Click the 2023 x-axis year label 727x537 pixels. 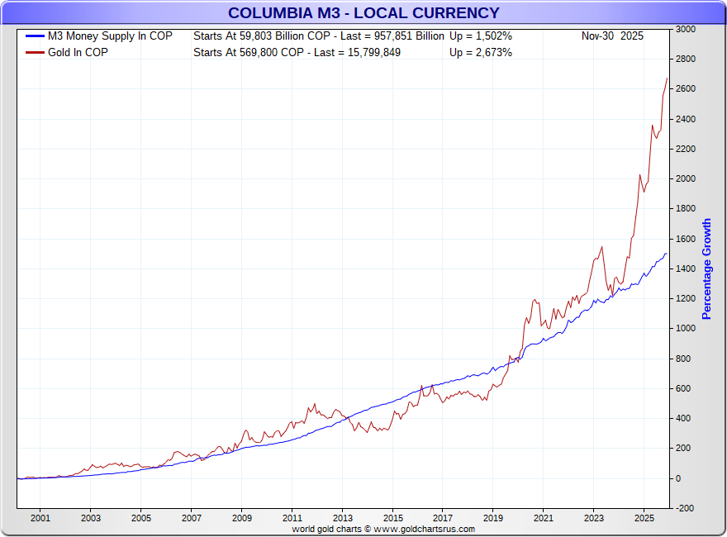tap(593, 518)
